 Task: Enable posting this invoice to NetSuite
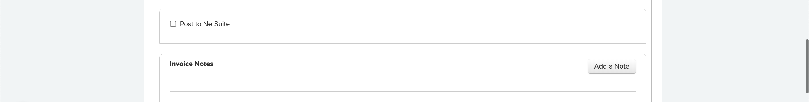pyautogui.click(x=173, y=24)
